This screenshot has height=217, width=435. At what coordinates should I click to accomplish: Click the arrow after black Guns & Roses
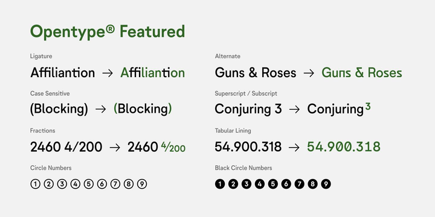[x=309, y=74]
